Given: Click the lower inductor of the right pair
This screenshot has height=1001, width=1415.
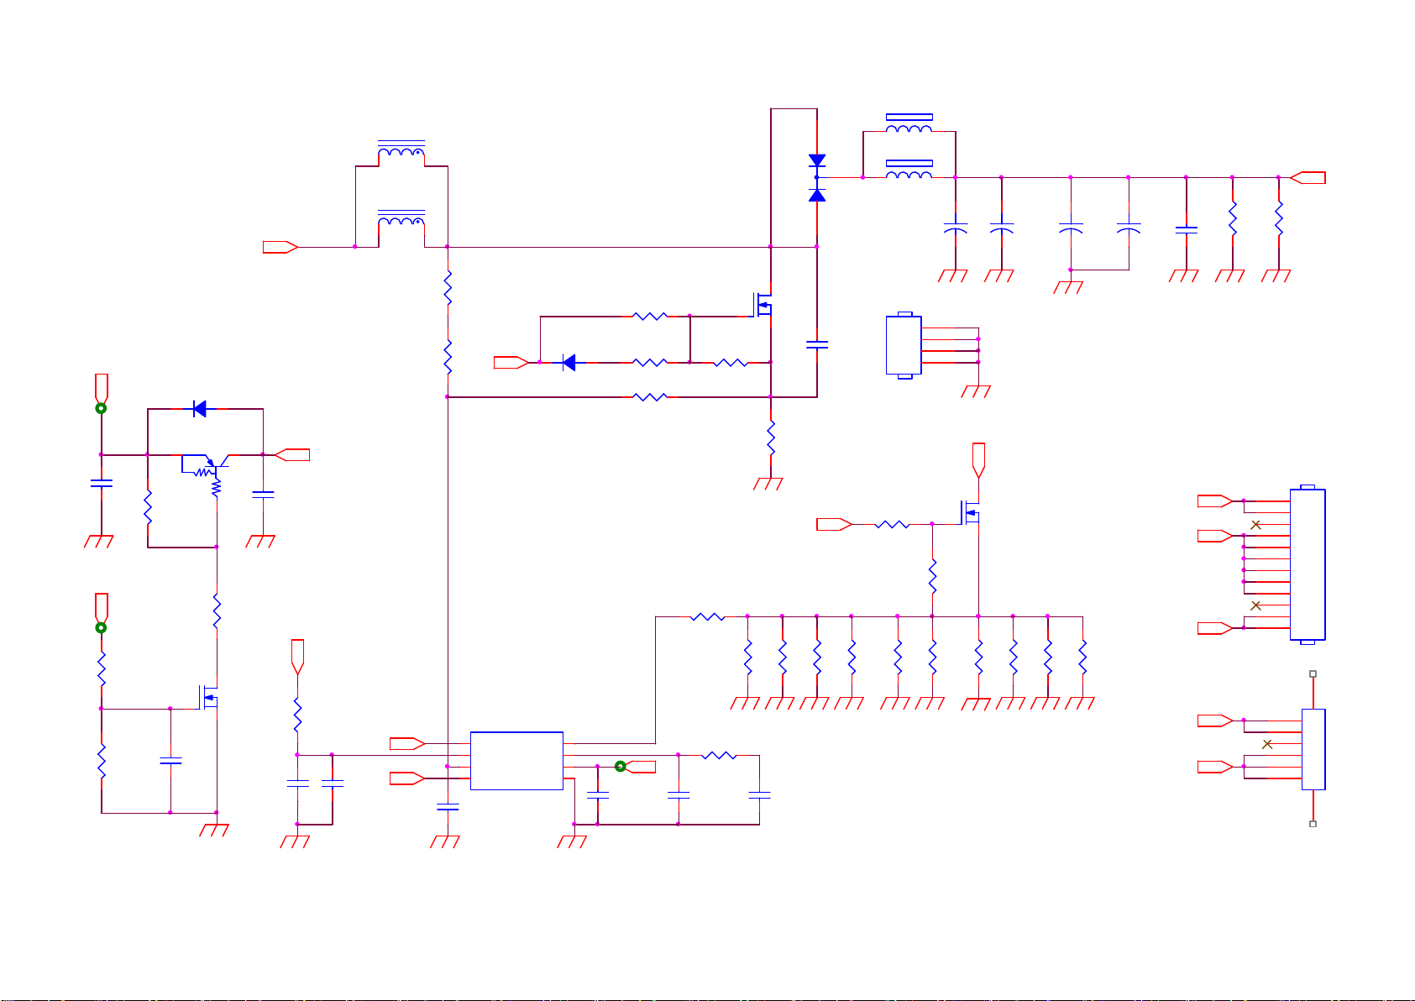Looking at the screenshot, I should point(909,170).
